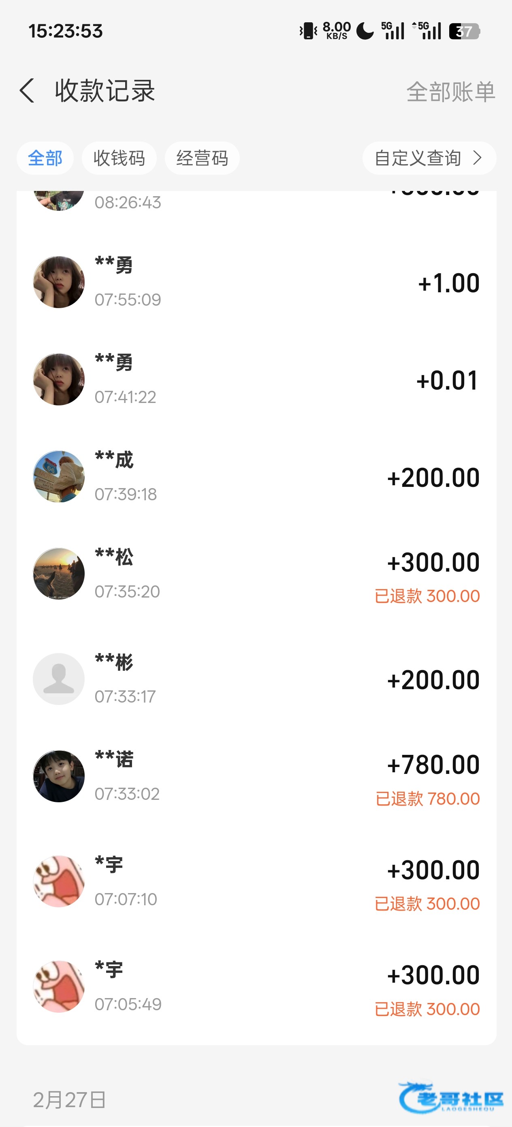
Task: Expand 自定义查询 chevron
Action: click(x=477, y=158)
